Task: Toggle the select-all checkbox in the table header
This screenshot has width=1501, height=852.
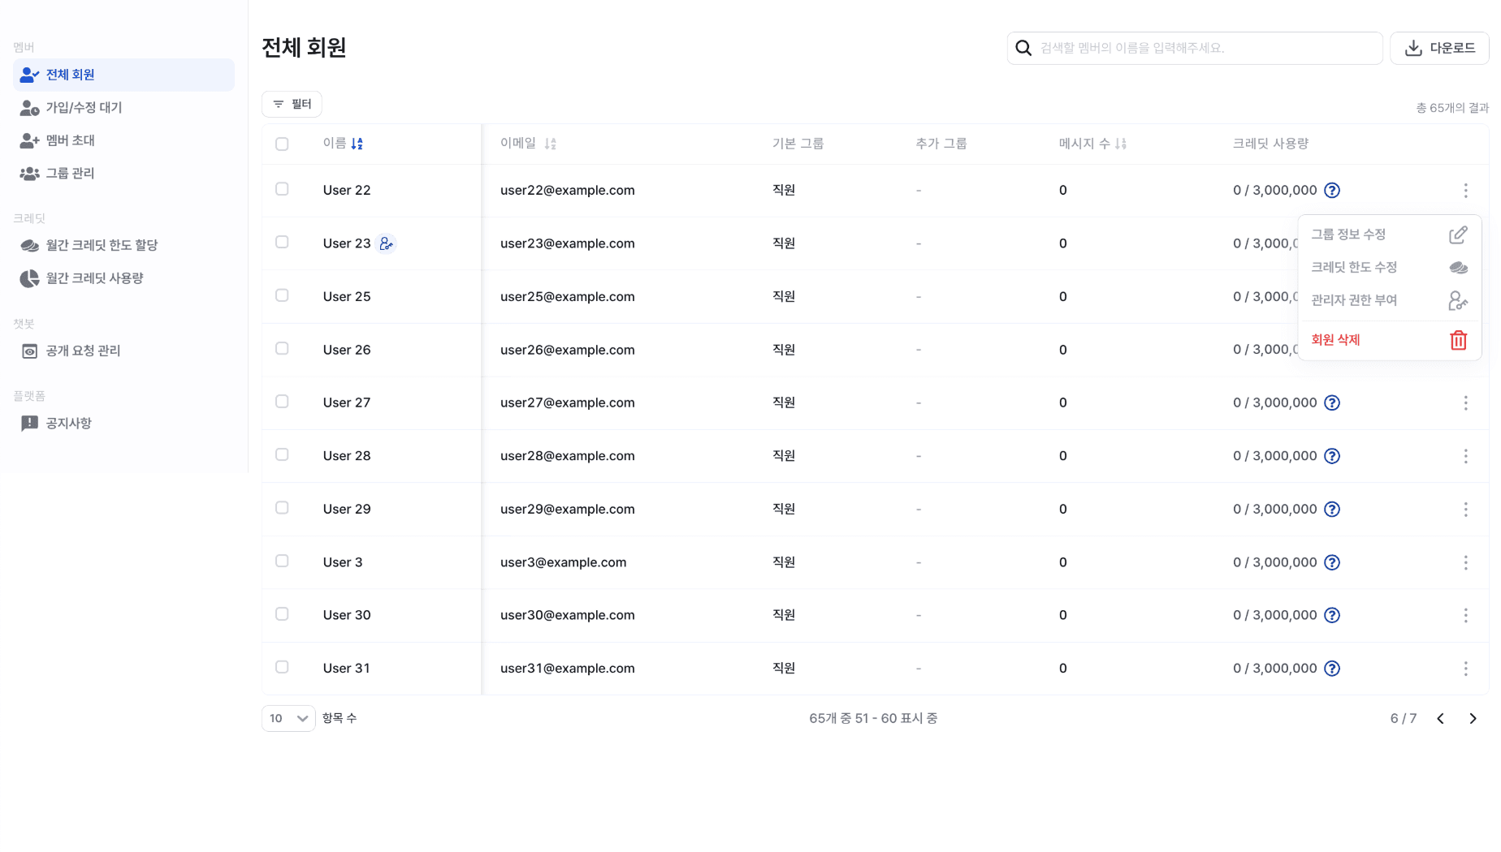Action: pyautogui.click(x=282, y=144)
